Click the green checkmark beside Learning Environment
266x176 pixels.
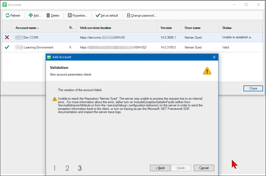[x=7, y=47]
